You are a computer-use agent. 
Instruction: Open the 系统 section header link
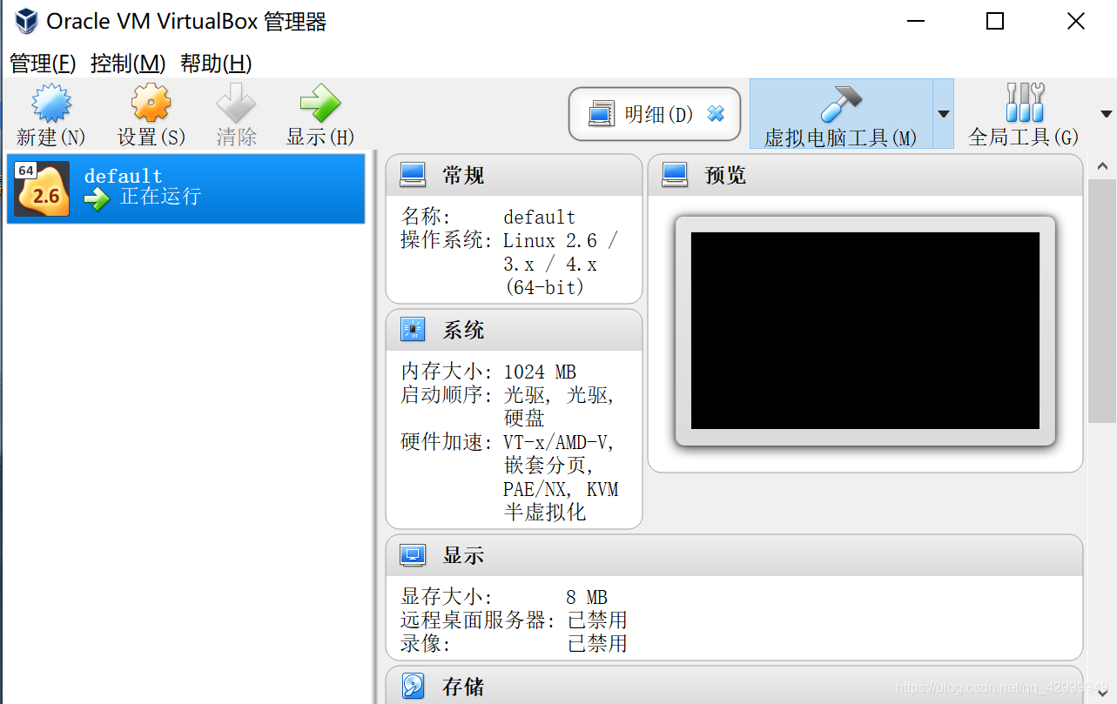(463, 330)
